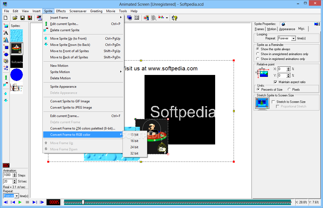Screen dimensions: 323x208
Task: Move sprite up using sidebar arrow
Action: (6, 94)
